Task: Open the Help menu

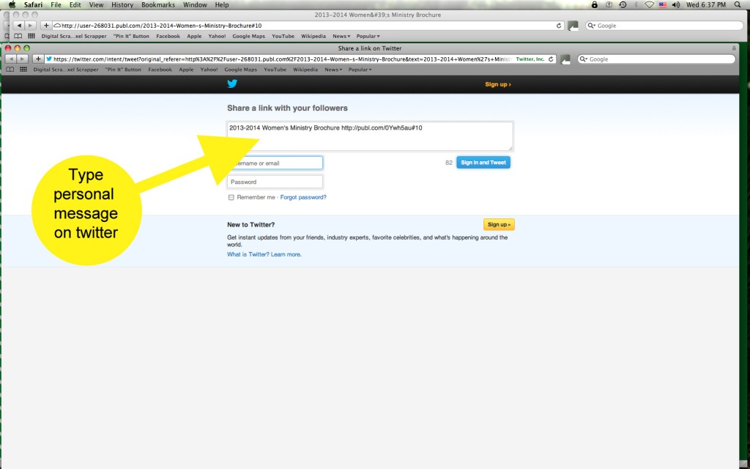Action: tap(222, 5)
